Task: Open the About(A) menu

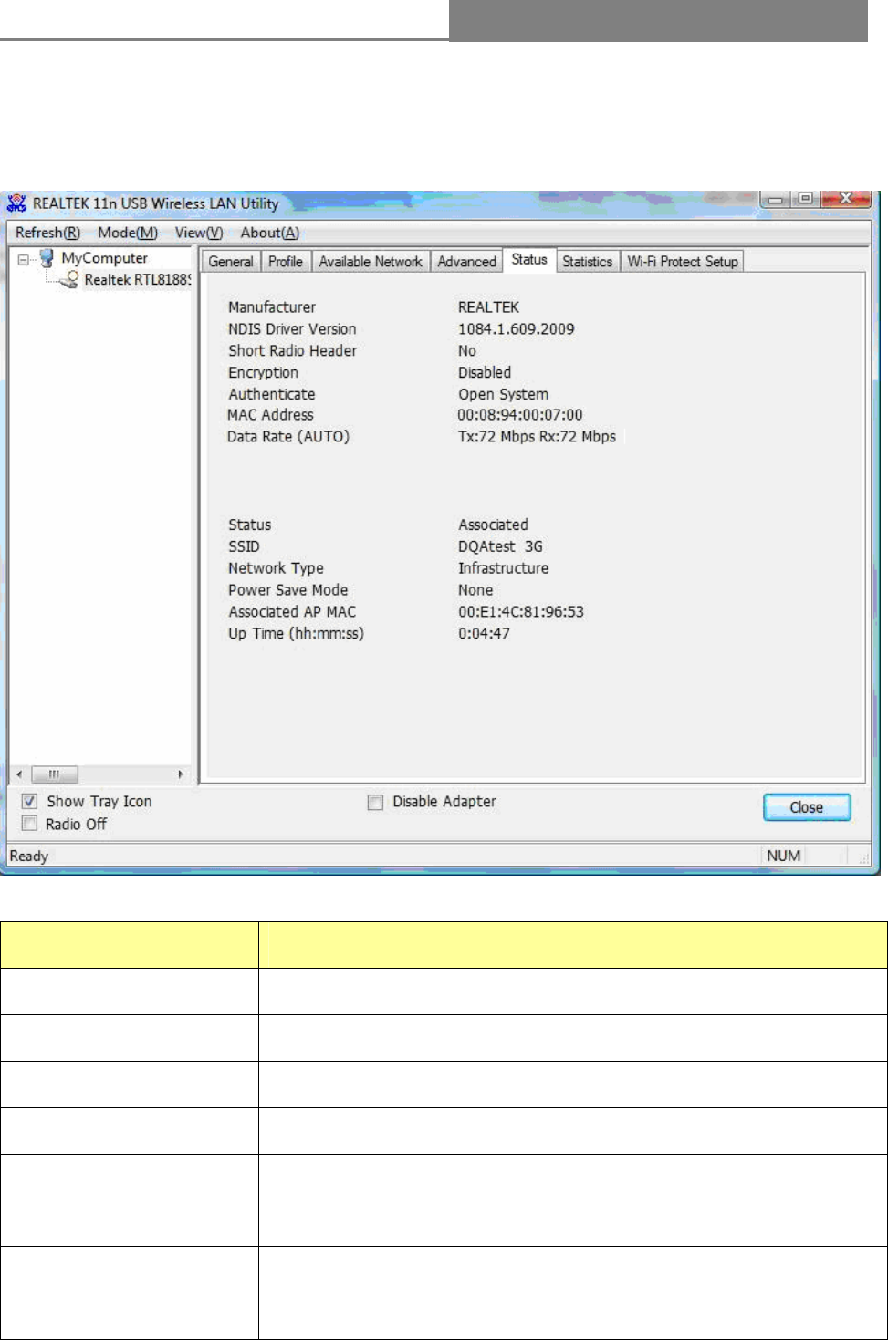Action: coord(270,233)
